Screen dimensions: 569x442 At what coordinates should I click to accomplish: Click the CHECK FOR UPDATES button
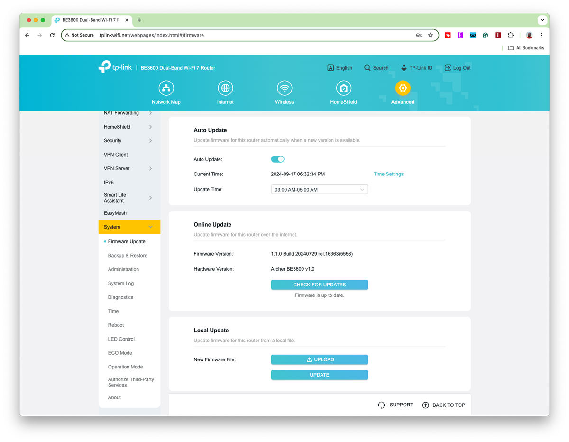[319, 285]
